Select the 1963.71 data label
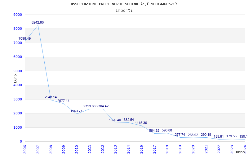The height and width of the screenshot is (155, 248). point(76,111)
